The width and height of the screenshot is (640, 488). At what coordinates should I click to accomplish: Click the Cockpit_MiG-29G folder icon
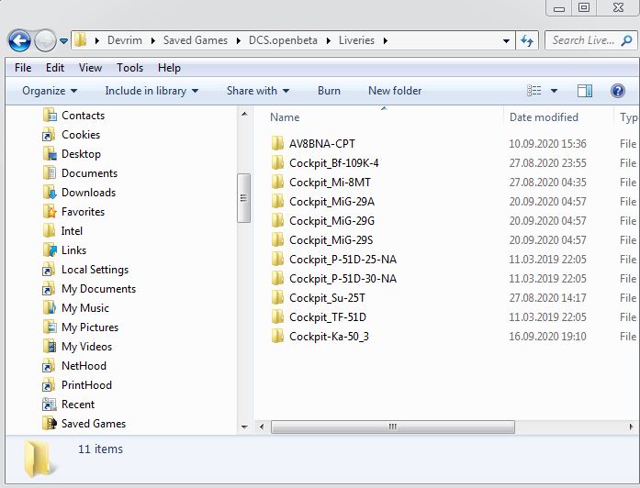click(277, 220)
